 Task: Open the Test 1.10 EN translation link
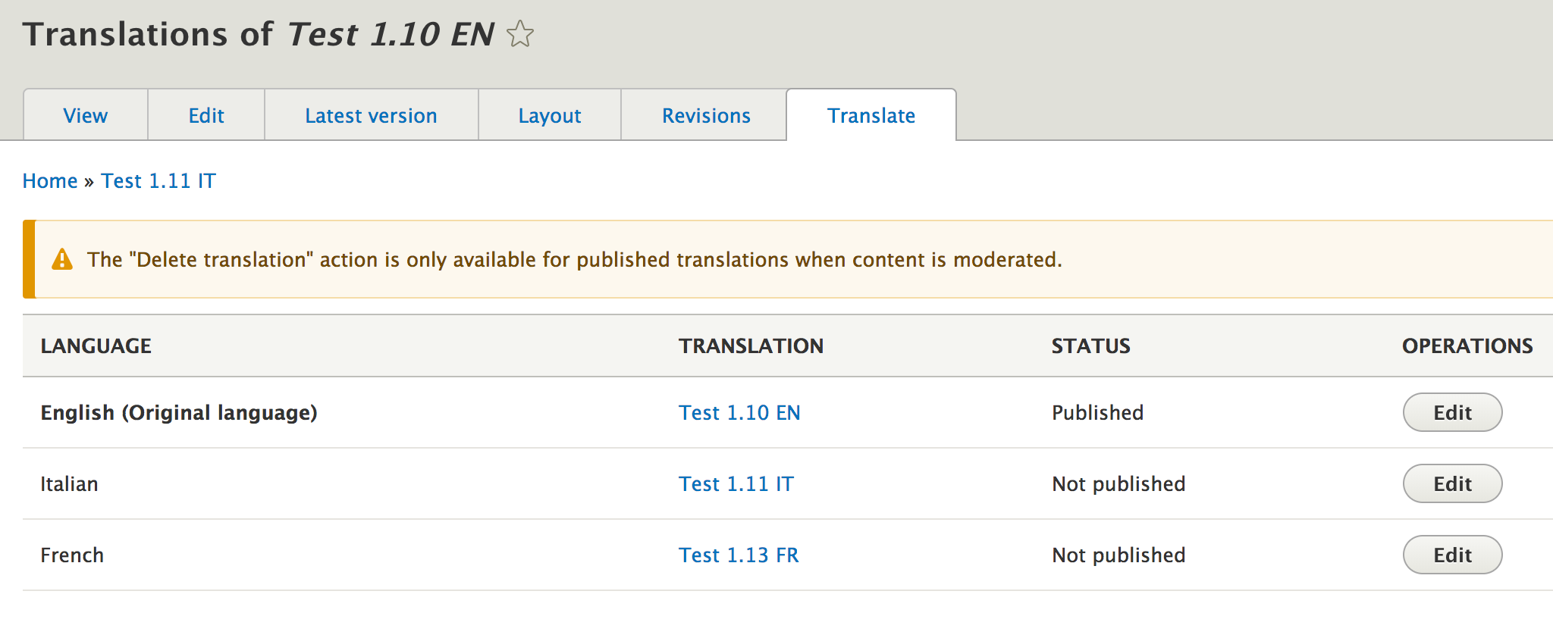coord(739,413)
